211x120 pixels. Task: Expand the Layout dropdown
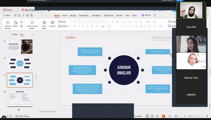pyautogui.click(x=52, y=26)
